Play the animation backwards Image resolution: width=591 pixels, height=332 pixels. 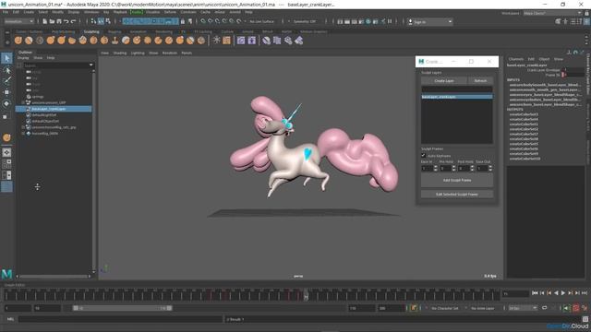(556, 293)
